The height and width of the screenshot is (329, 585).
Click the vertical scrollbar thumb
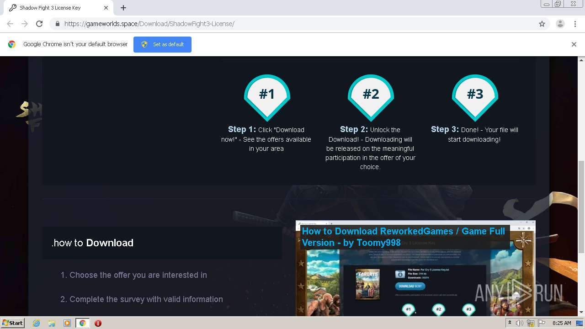(581, 207)
